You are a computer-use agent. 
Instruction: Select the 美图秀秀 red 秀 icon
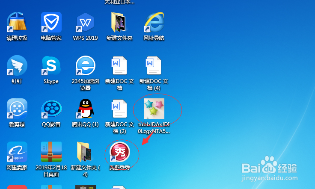120,152
